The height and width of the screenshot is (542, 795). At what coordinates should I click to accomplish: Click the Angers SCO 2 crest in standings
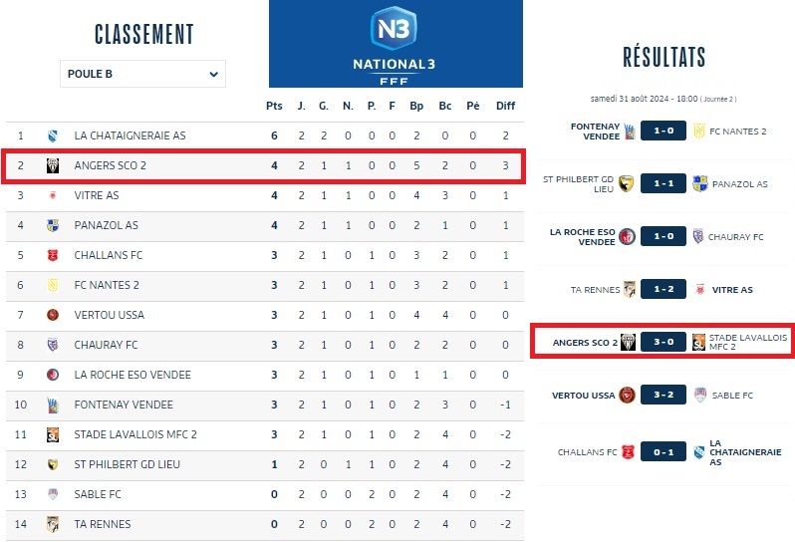53,165
